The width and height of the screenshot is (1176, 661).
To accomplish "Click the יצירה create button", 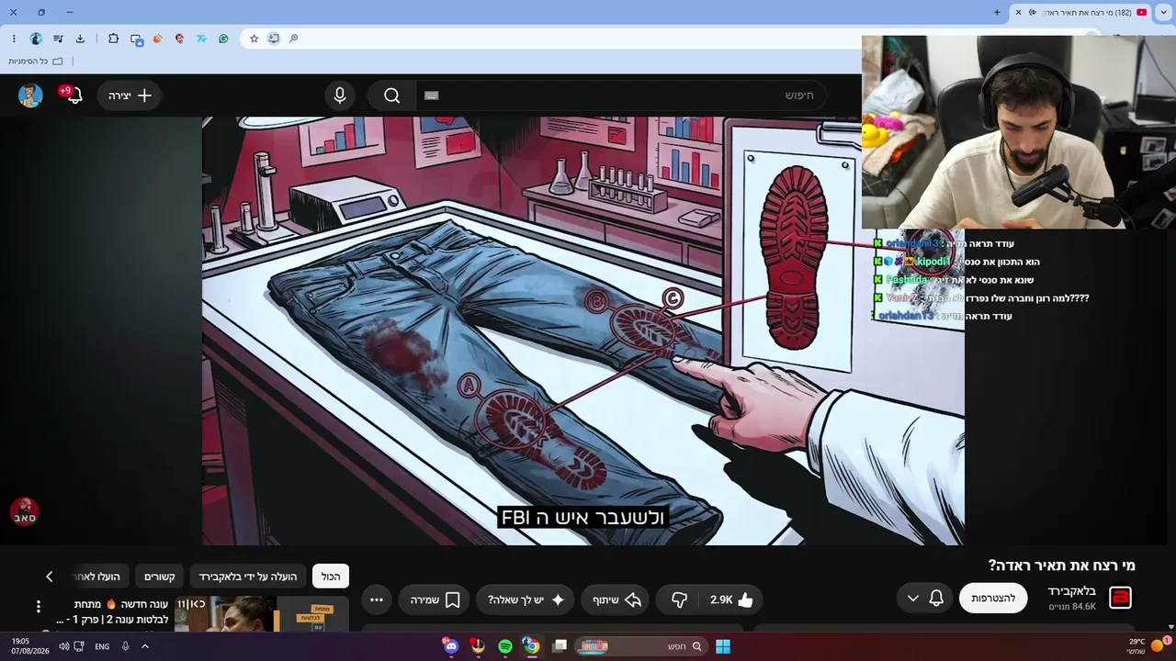I will point(130,95).
